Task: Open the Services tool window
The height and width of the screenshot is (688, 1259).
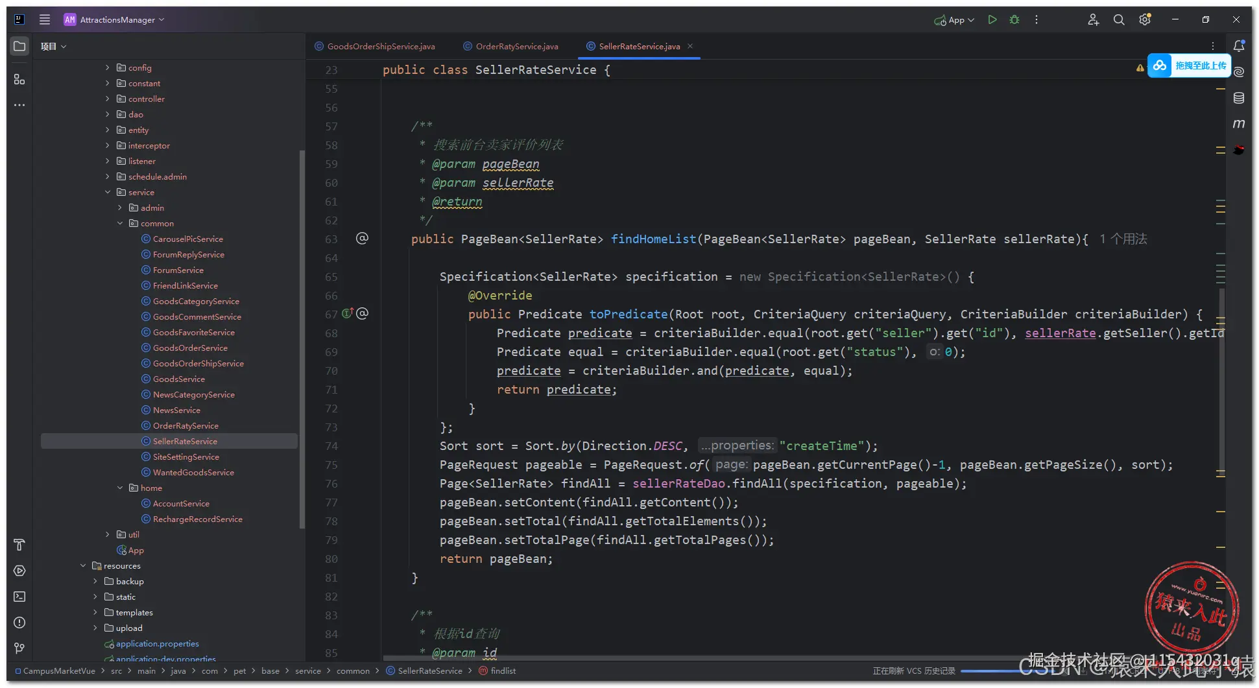Action: tap(19, 571)
